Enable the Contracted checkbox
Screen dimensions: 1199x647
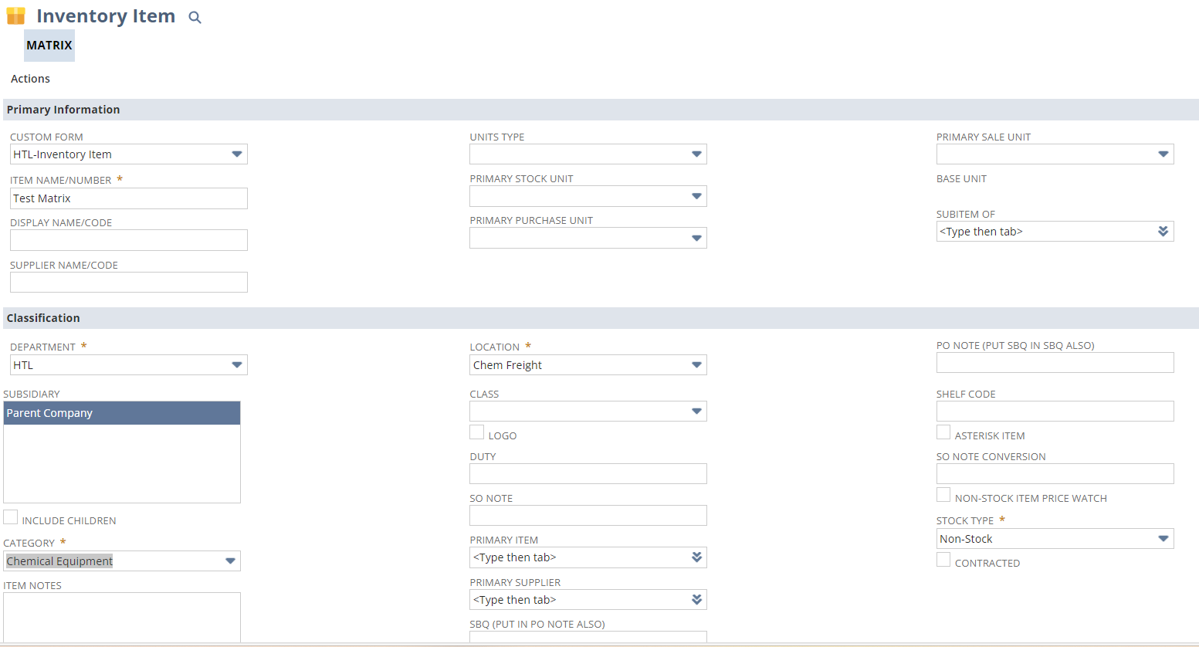[943, 560]
